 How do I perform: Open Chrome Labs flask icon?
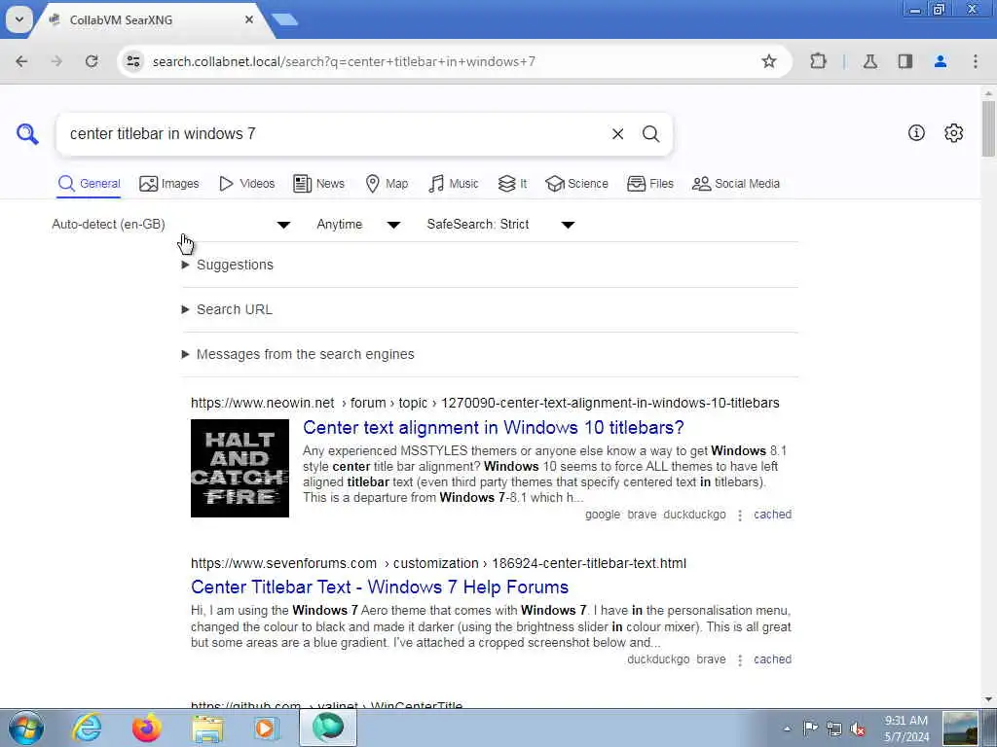[x=869, y=61]
